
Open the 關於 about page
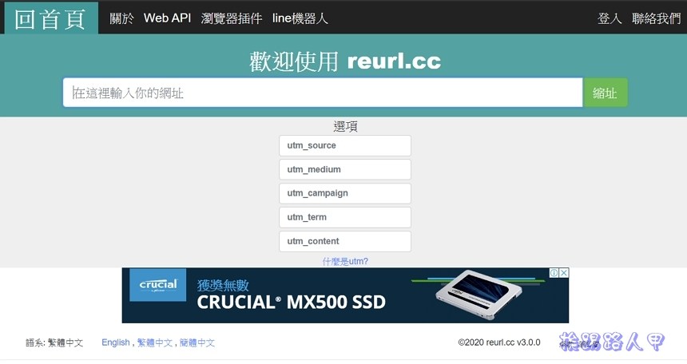(121, 18)
